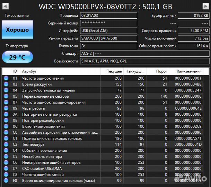Click status orb for attribute C0 row
This screenshot has height=187, width=211.
point(6,132)
